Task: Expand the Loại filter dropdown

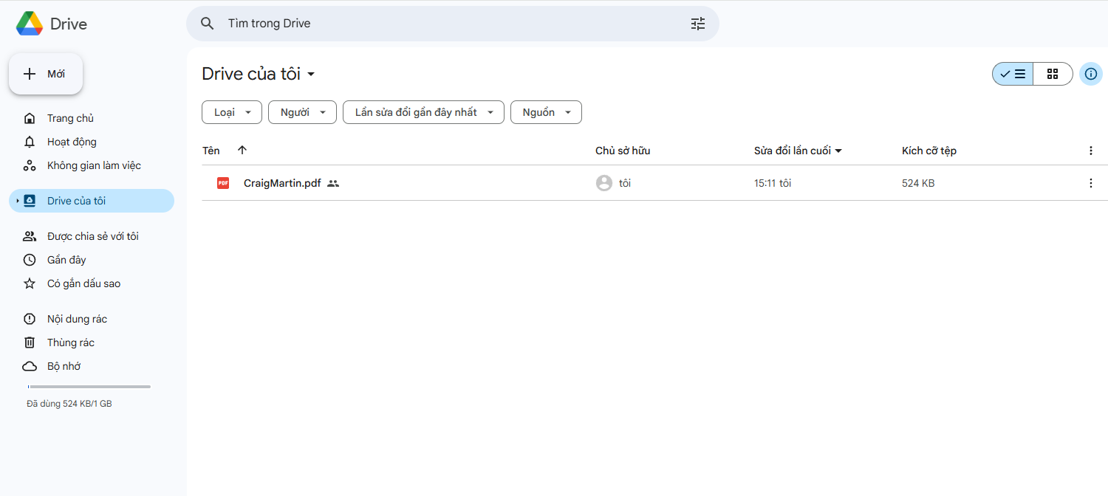Action: click(231, 112)
